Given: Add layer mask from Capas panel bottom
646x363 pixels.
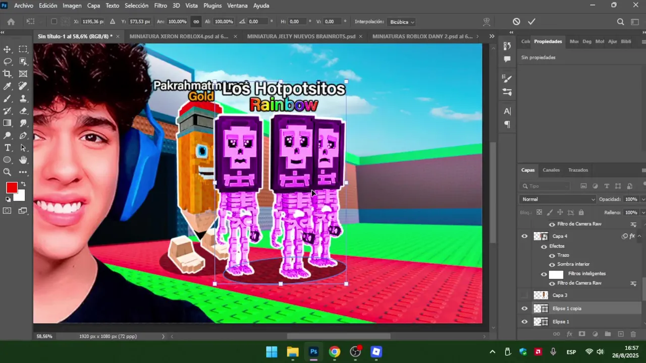Looking at the screenshot, I should (x=582, y=334).
